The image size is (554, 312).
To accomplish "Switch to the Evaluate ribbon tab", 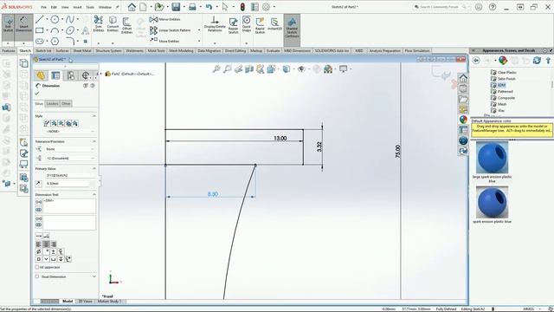I will click(x=273, y=51).
